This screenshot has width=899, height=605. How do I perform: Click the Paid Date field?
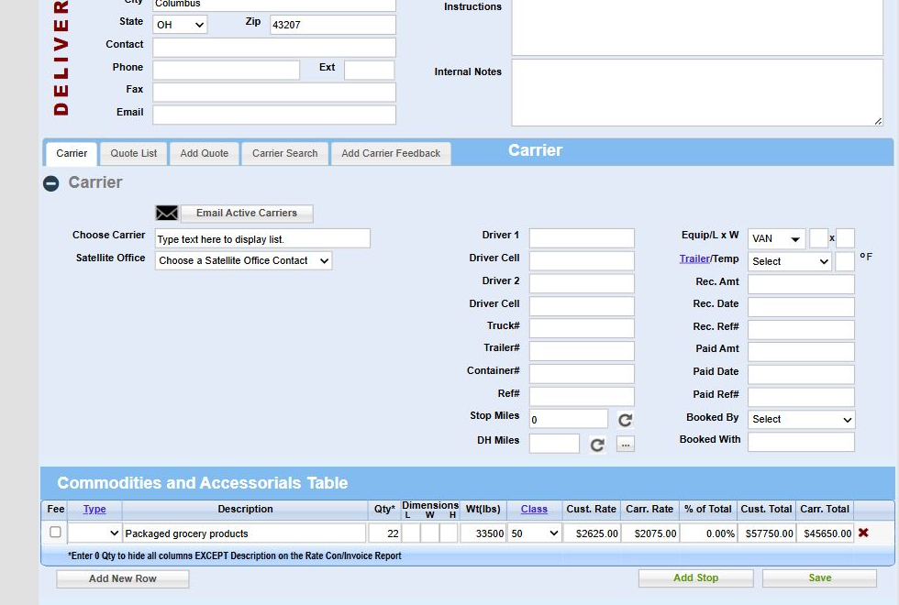click(x=801, y=375)
